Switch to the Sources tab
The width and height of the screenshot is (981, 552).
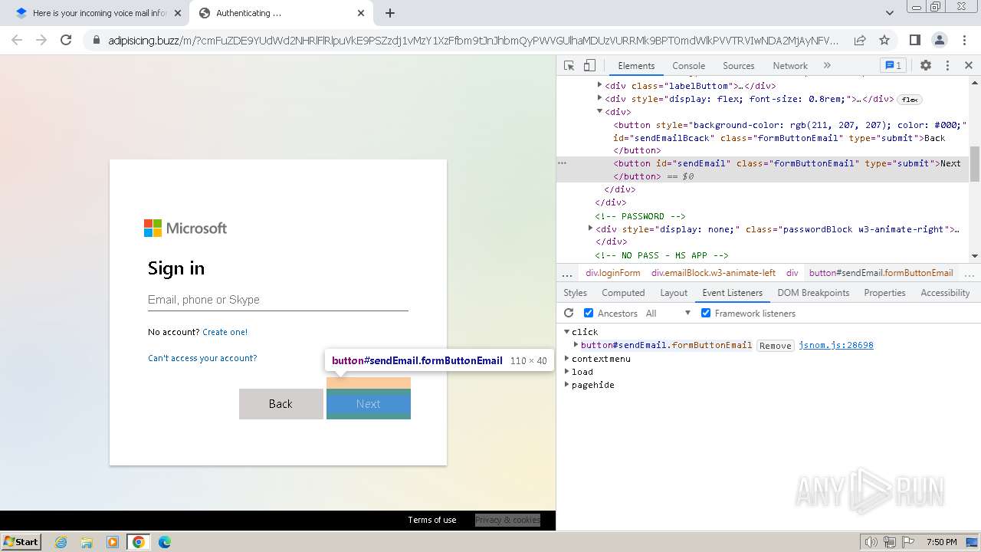(738, 66)
